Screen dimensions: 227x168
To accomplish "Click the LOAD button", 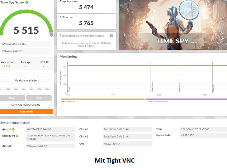I will coord(12,98).
